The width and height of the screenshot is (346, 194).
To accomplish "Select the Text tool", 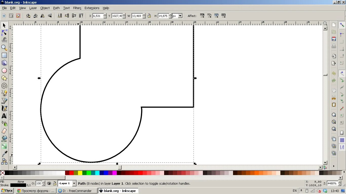I will [x=4, y=116].
